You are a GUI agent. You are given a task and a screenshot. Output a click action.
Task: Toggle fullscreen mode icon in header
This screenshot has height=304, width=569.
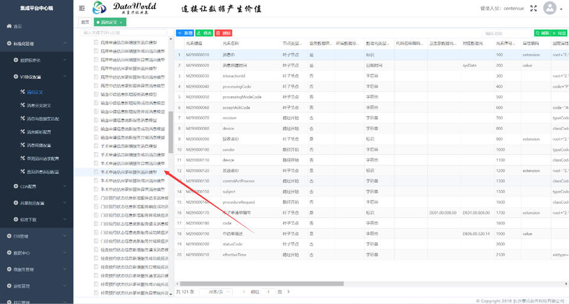coord(533,8)
